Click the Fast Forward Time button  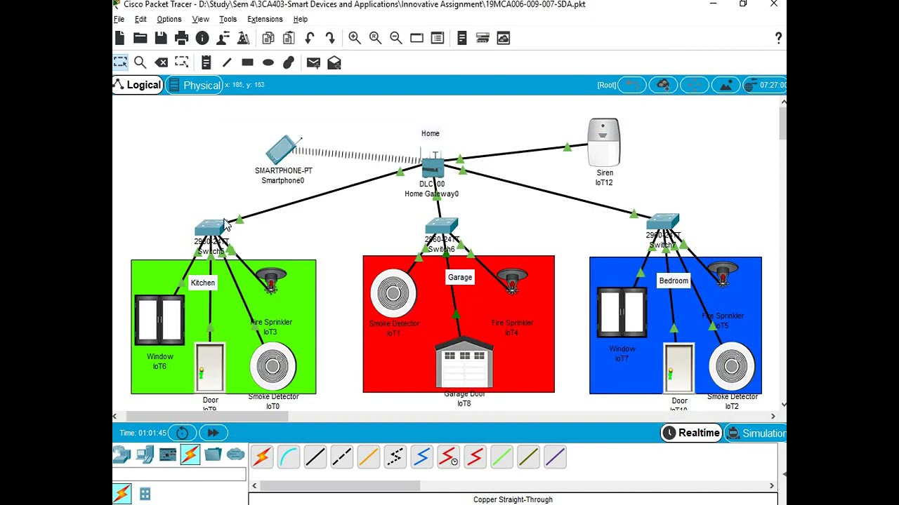(214, 433)
